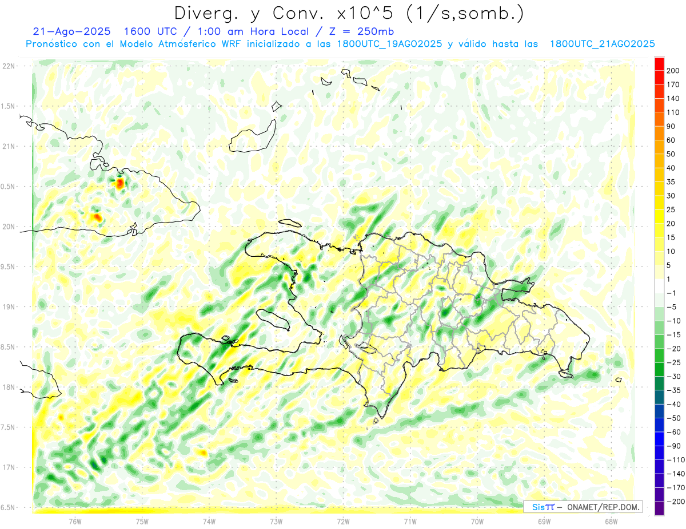
Task: Click the colorbar label "200"
Action: pyautogui.click(x=673, y=70)
